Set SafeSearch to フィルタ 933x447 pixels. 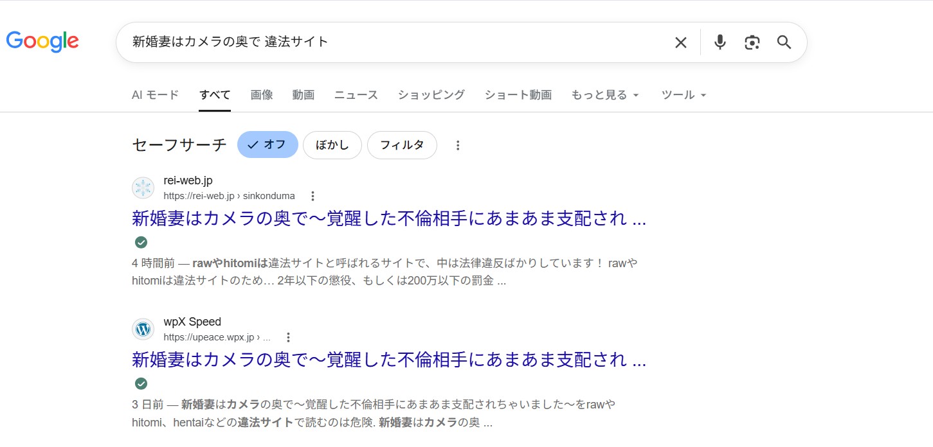[x=402, y=145]
